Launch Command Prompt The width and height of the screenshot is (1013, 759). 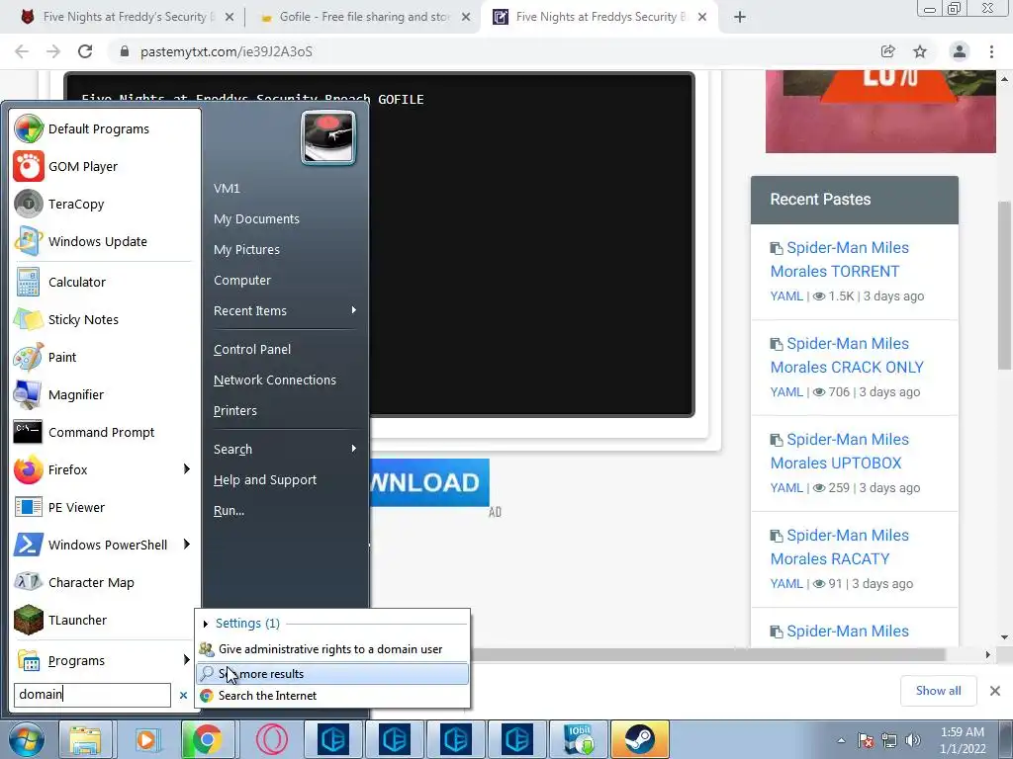[x=103, y=433]
